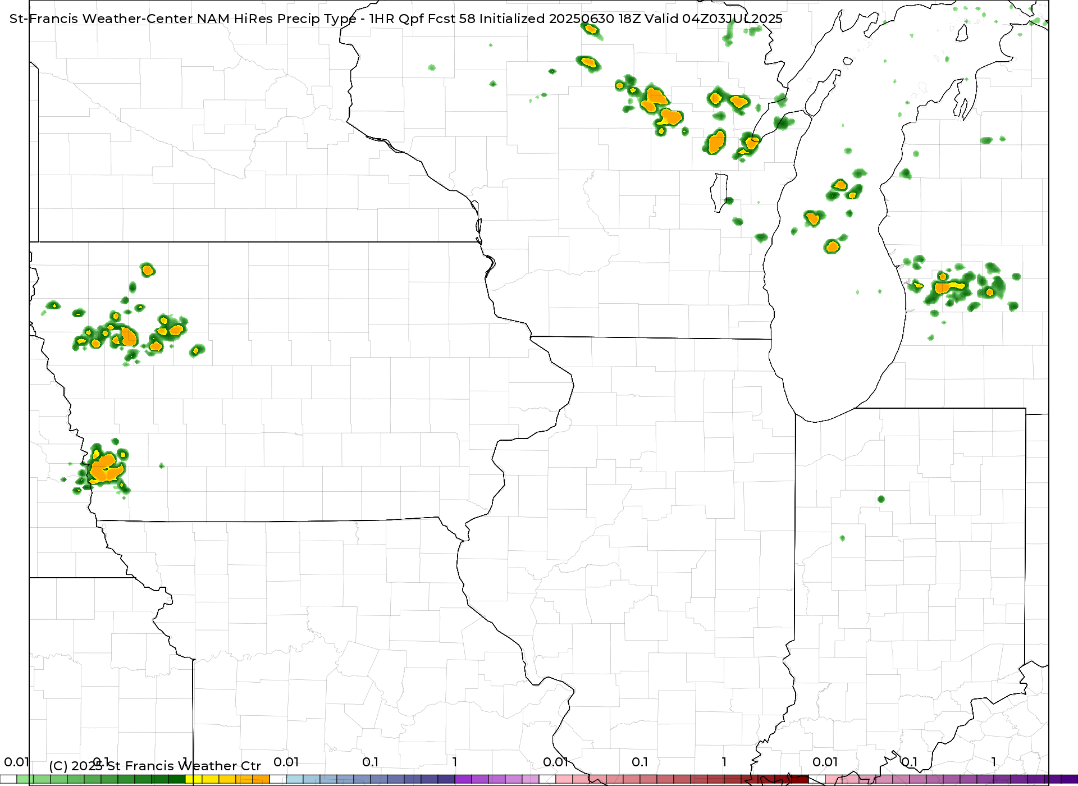Screen dimensions: 1078x786
Task: Click the '0.1' label above the red scale
Action: pos(640,762)
